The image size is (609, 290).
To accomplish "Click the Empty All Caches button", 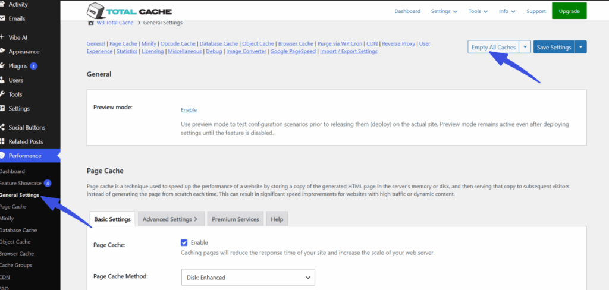I will (x=493, y=47).
